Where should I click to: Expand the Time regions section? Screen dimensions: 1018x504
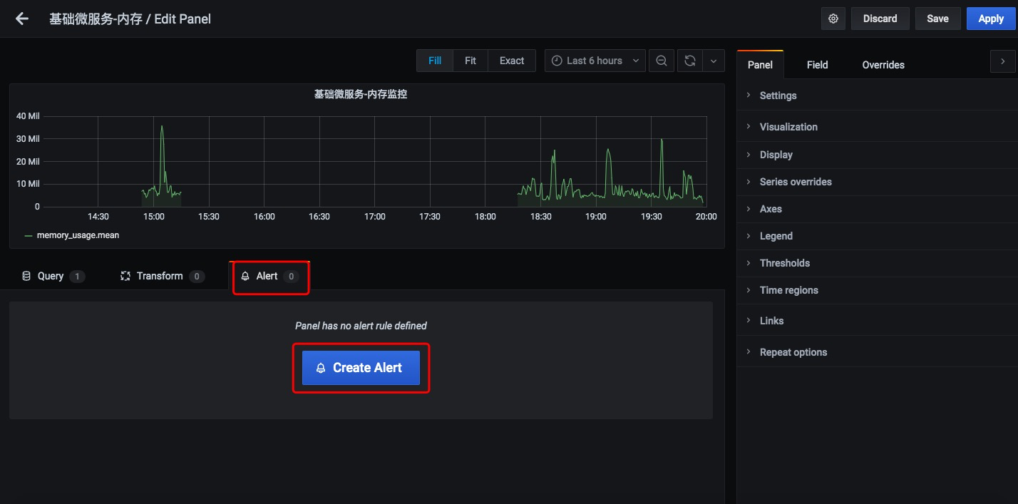click(x=878, y=290)
